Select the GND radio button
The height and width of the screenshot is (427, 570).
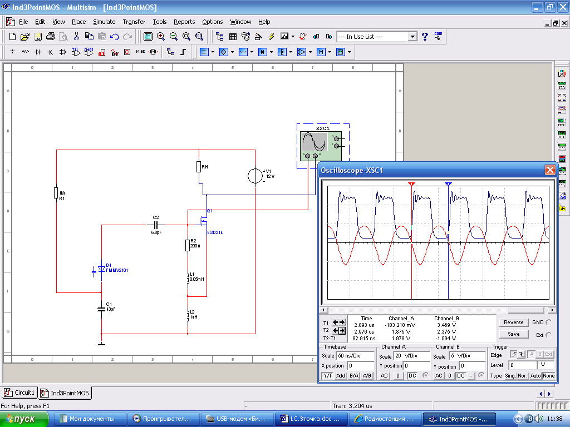point(549,322)
